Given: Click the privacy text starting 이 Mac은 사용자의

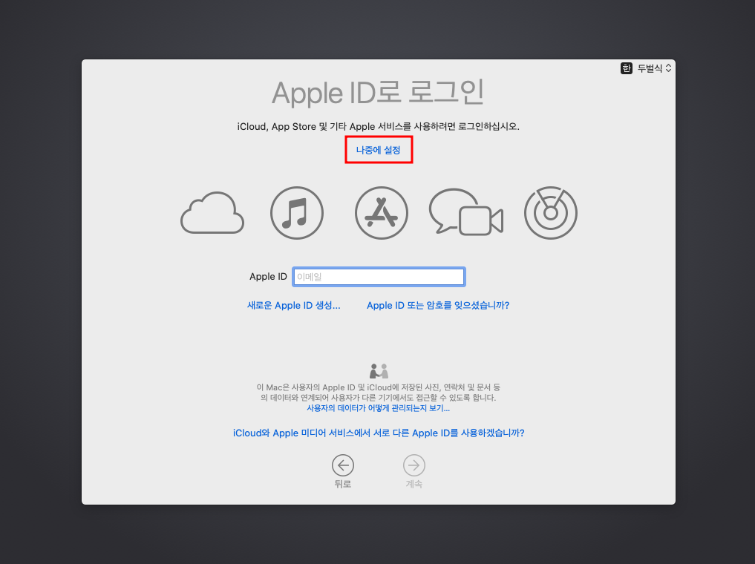Looking at the screenshot, I should (378, 392).
